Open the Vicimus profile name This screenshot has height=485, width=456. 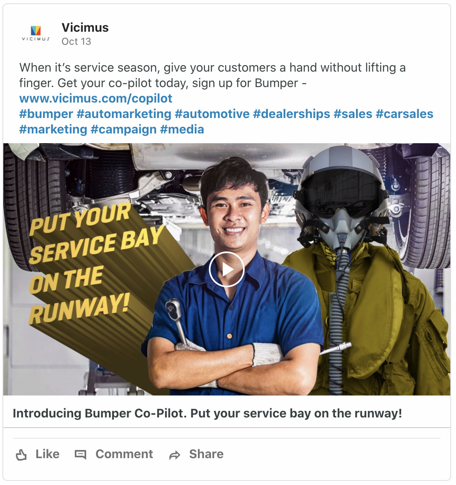(x=85, y=28)
